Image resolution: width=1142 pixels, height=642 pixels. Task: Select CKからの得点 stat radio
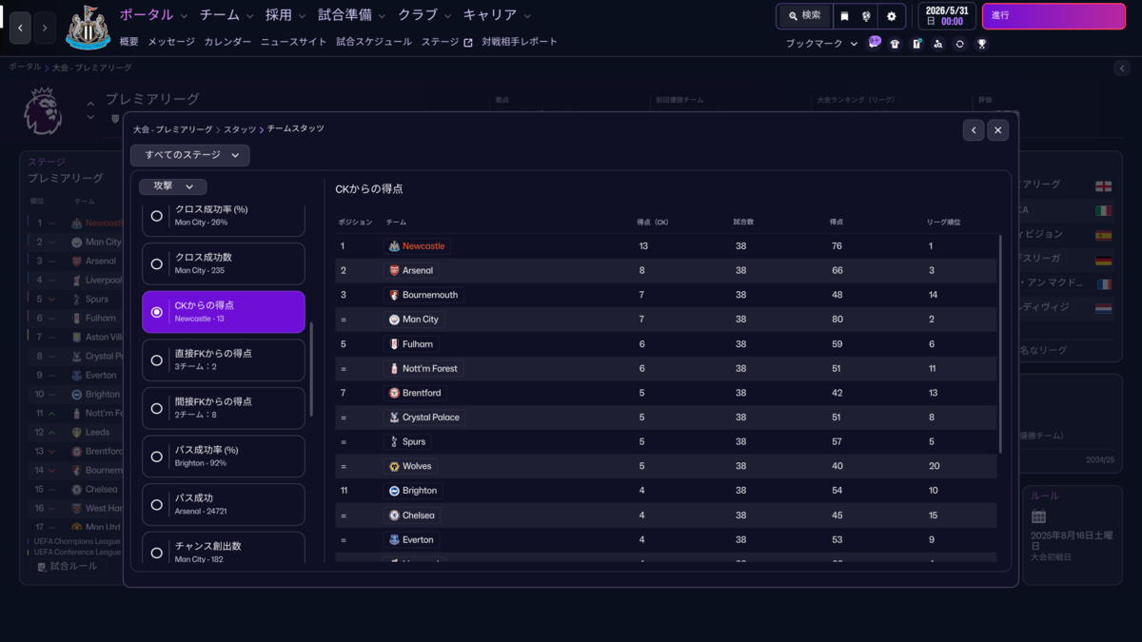157,312
